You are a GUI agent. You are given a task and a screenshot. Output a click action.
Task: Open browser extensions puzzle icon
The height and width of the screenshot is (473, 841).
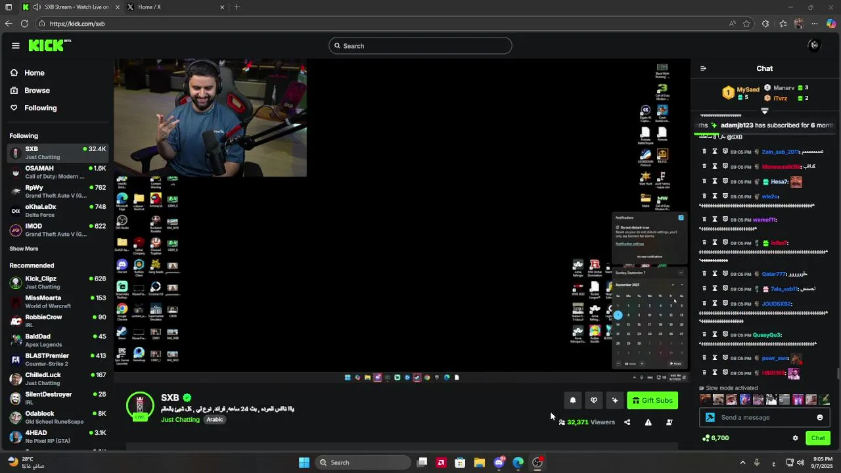(765, 24)
